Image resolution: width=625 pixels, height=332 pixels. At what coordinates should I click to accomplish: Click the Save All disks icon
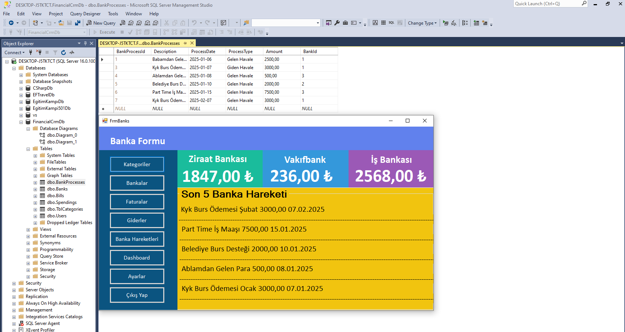pyautogui.click(x=78, y=23)
